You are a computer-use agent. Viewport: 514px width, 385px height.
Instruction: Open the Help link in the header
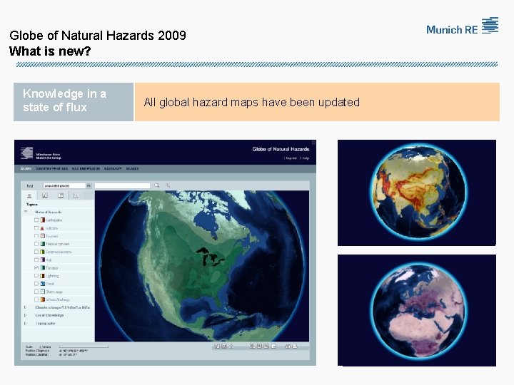pos(305,158)
